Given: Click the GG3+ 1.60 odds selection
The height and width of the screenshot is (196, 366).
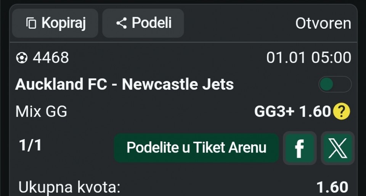Looking at the screenshot, I should [x=292, y=112].
